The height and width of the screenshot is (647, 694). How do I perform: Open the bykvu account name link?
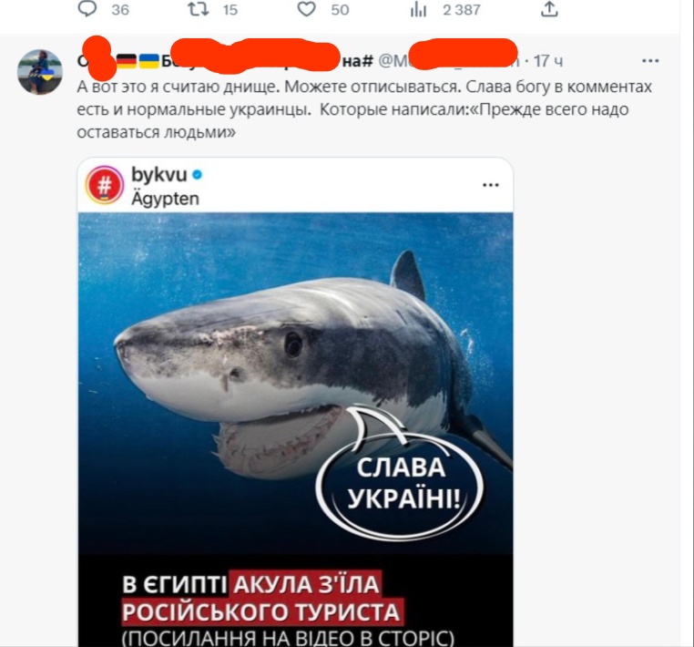tap(158, 175)
